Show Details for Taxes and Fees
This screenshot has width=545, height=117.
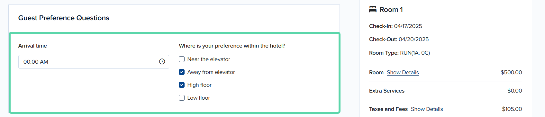(x=427, y=109)
